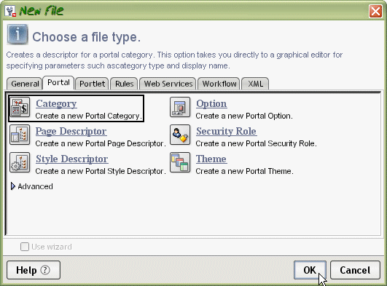The width and height of the screenshot is (387, 286).
Task: Click the Page Descriptor link
Action: [71, 132]
